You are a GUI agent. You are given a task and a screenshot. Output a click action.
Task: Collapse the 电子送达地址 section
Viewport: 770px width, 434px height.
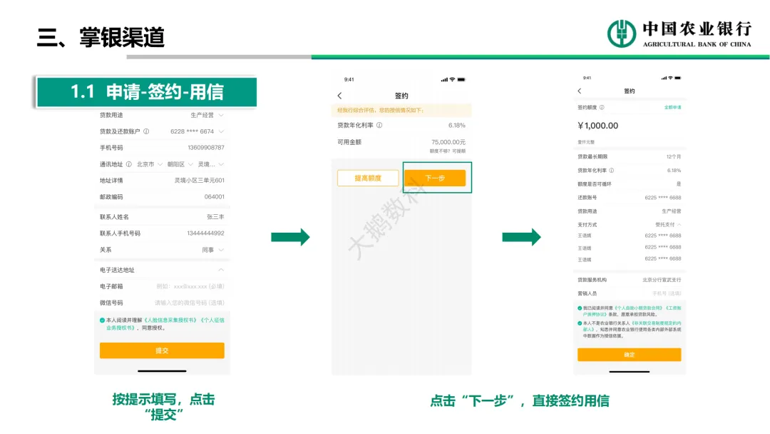tap(221, 270)
